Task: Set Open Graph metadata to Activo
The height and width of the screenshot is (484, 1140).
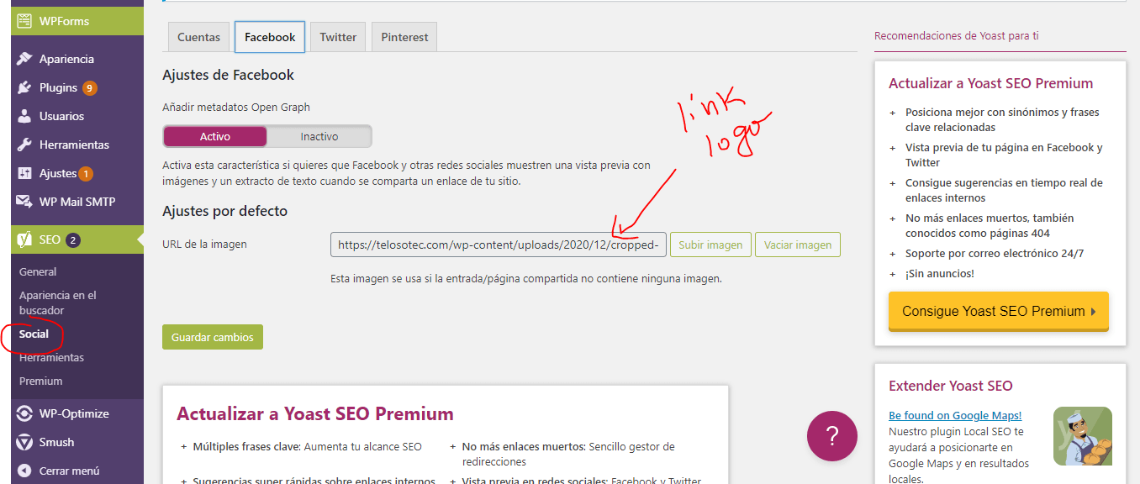Action: (215, 136)
